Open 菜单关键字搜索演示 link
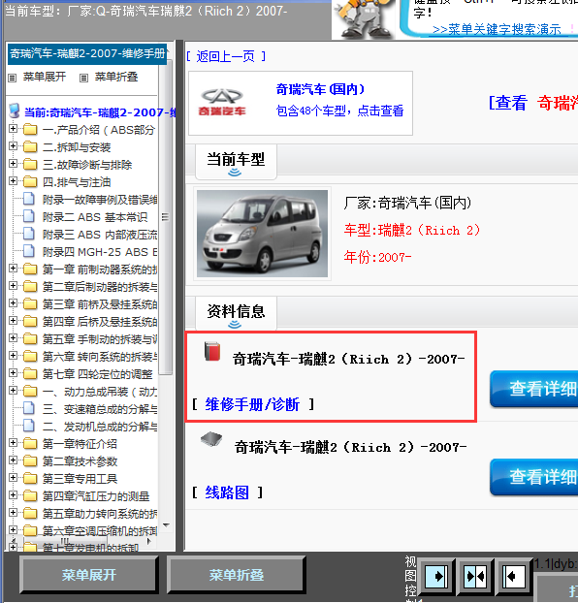 (x=497, y=29)
